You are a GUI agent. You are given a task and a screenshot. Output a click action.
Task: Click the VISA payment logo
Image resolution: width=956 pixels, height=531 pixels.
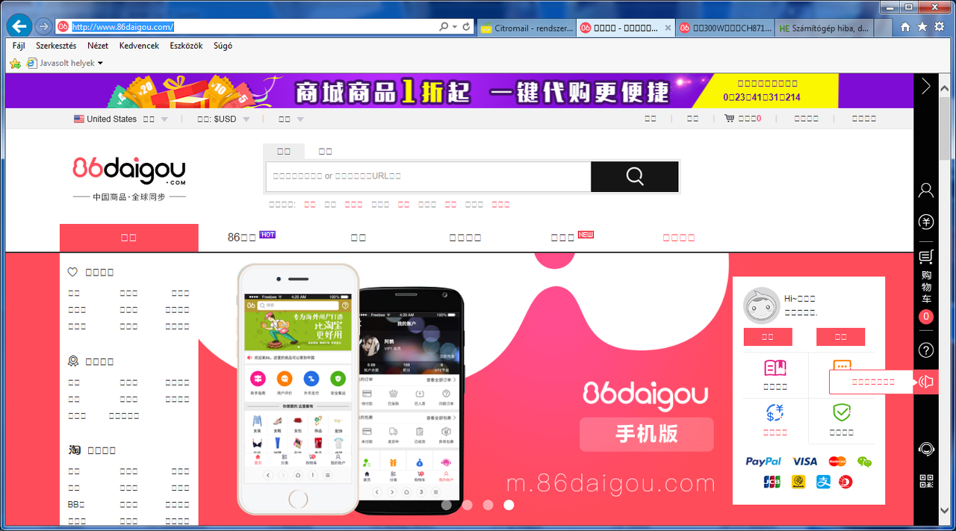click(x=805, y=462)
